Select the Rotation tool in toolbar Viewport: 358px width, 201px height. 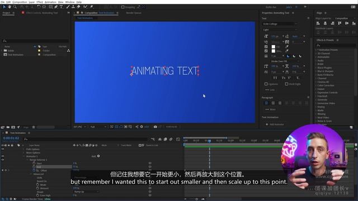click(x=39, y=7)
